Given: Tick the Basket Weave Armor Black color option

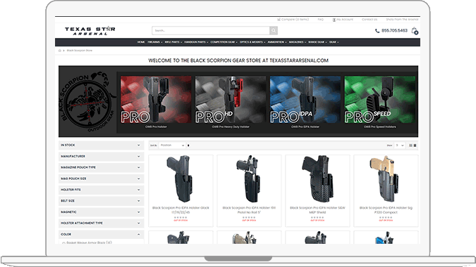Looking at the screenshot, I should [x=63, y=243].
